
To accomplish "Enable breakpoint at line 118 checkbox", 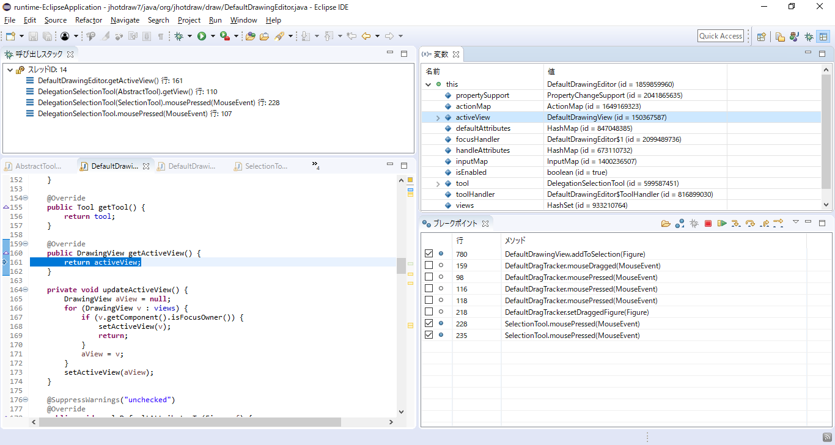I will coord(429,300).
